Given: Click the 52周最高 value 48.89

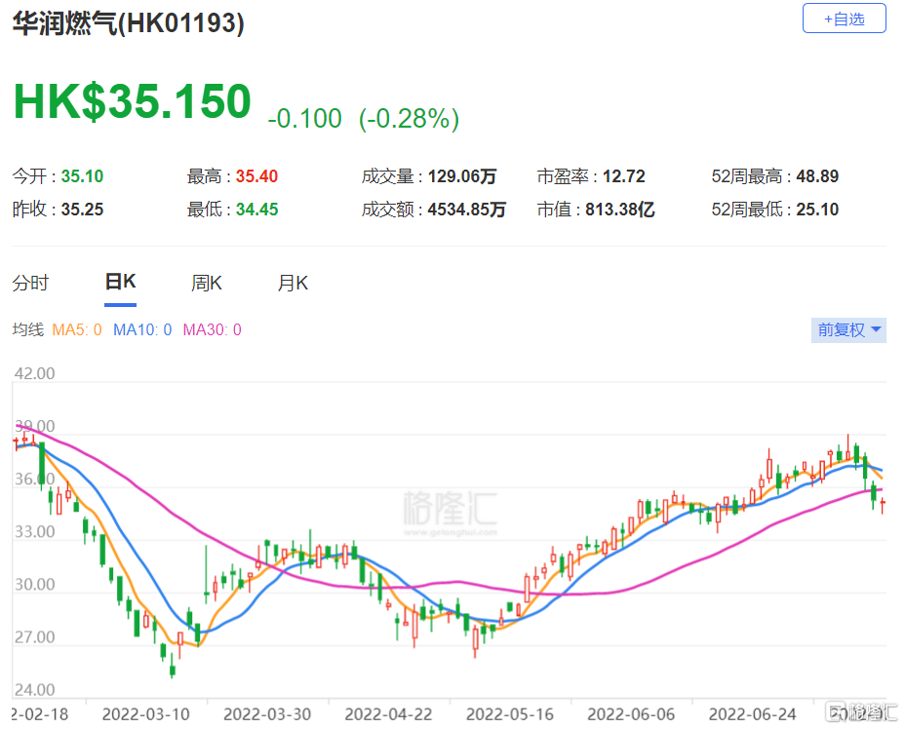Looking at the screenshot, I should pyautogui.click(x=817, y=176).
